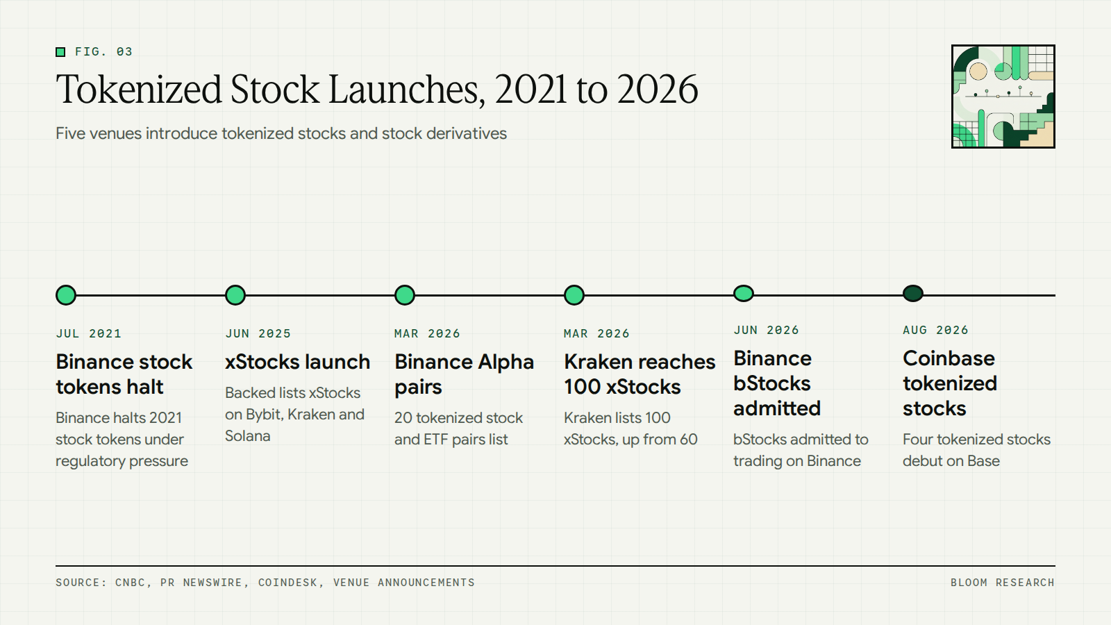This screenshot has height=625, width=1111.
Task: Click the heading Binance bStocks admitted
Action: (777, 383)
